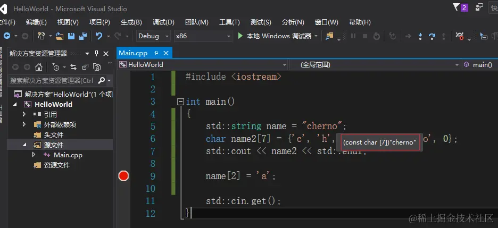Click the 本地 Windows 调试器 run button
This screenshot has height=228, width=498.
[x=275, y=36]
